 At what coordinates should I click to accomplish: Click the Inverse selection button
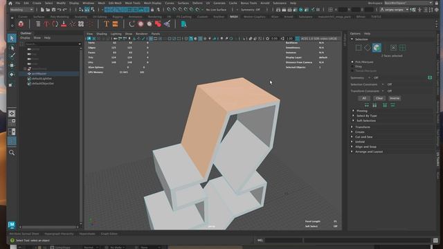point(395,98)
